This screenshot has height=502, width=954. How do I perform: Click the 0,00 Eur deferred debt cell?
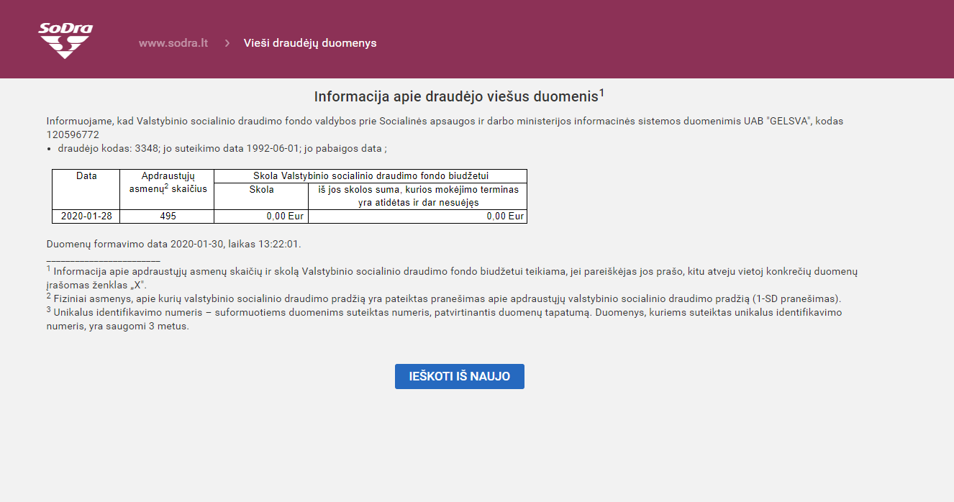[x=505, y=216]
